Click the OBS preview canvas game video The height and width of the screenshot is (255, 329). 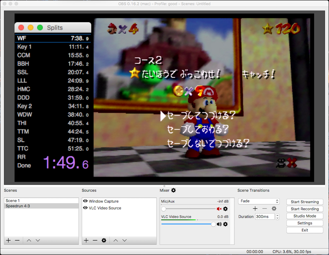[202, 97]
